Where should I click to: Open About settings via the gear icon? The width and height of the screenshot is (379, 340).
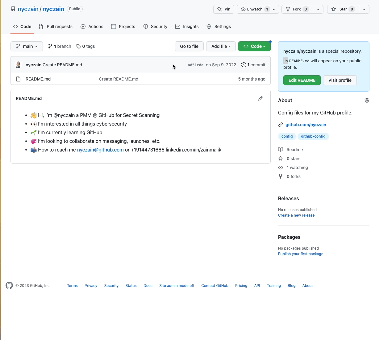(x=367, y=100)
